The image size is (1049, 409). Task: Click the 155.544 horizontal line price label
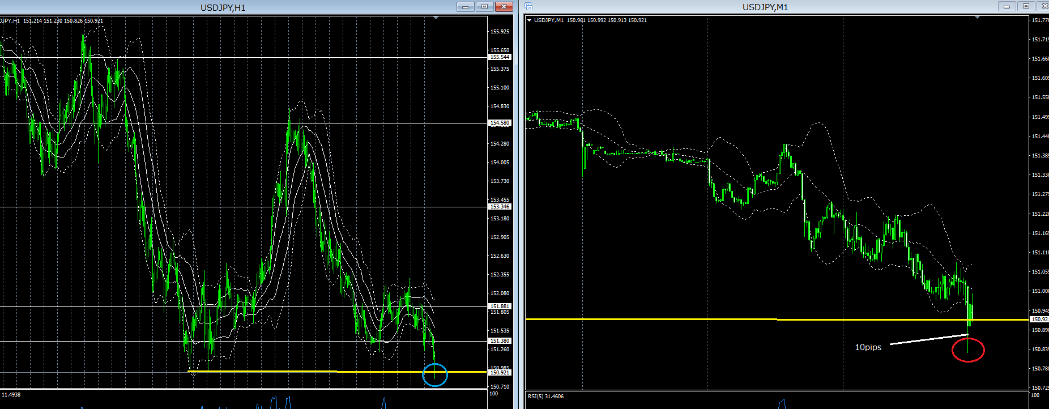500,57
